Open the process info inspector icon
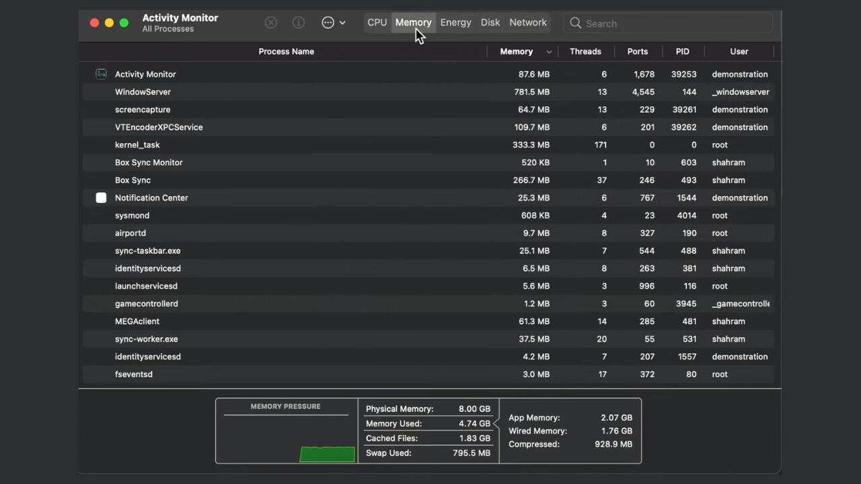Viewport: 861px width, 484px height. click(299, 23)
